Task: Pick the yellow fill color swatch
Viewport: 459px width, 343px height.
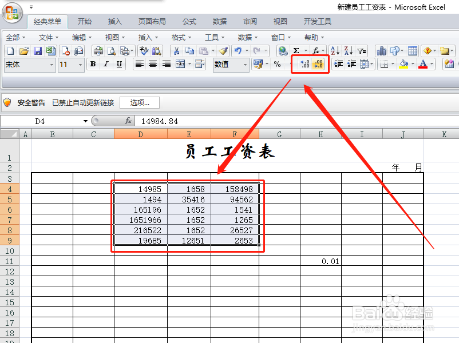Action: pos(403,64)
